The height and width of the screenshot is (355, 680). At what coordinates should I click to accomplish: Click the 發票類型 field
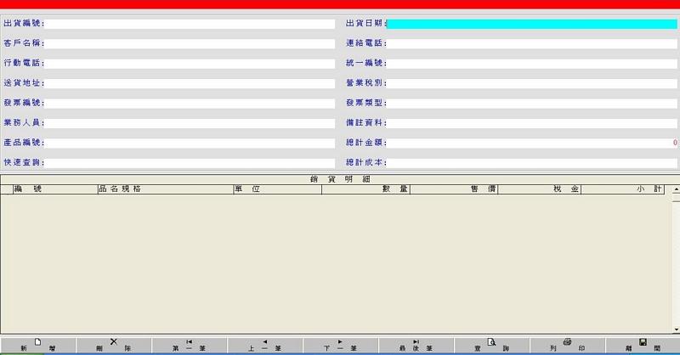[532, 103]
